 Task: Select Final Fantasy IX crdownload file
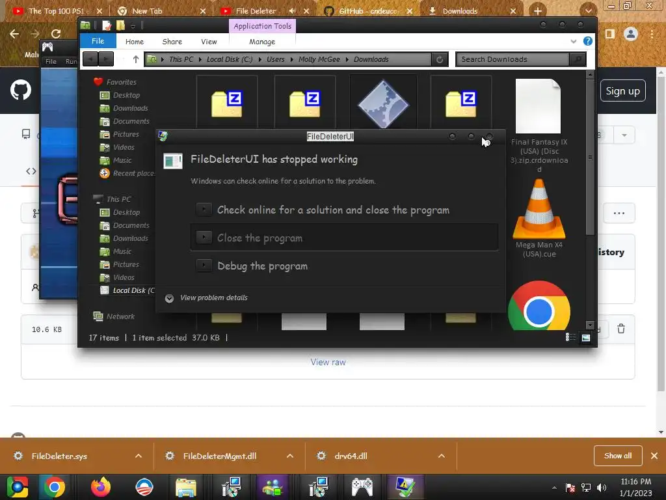pos(539,126)
